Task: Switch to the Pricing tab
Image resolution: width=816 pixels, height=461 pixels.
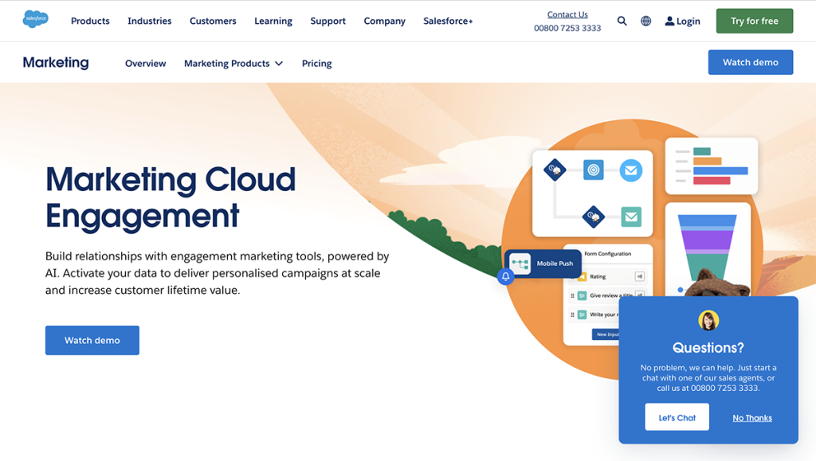Action: pos(316,63)
